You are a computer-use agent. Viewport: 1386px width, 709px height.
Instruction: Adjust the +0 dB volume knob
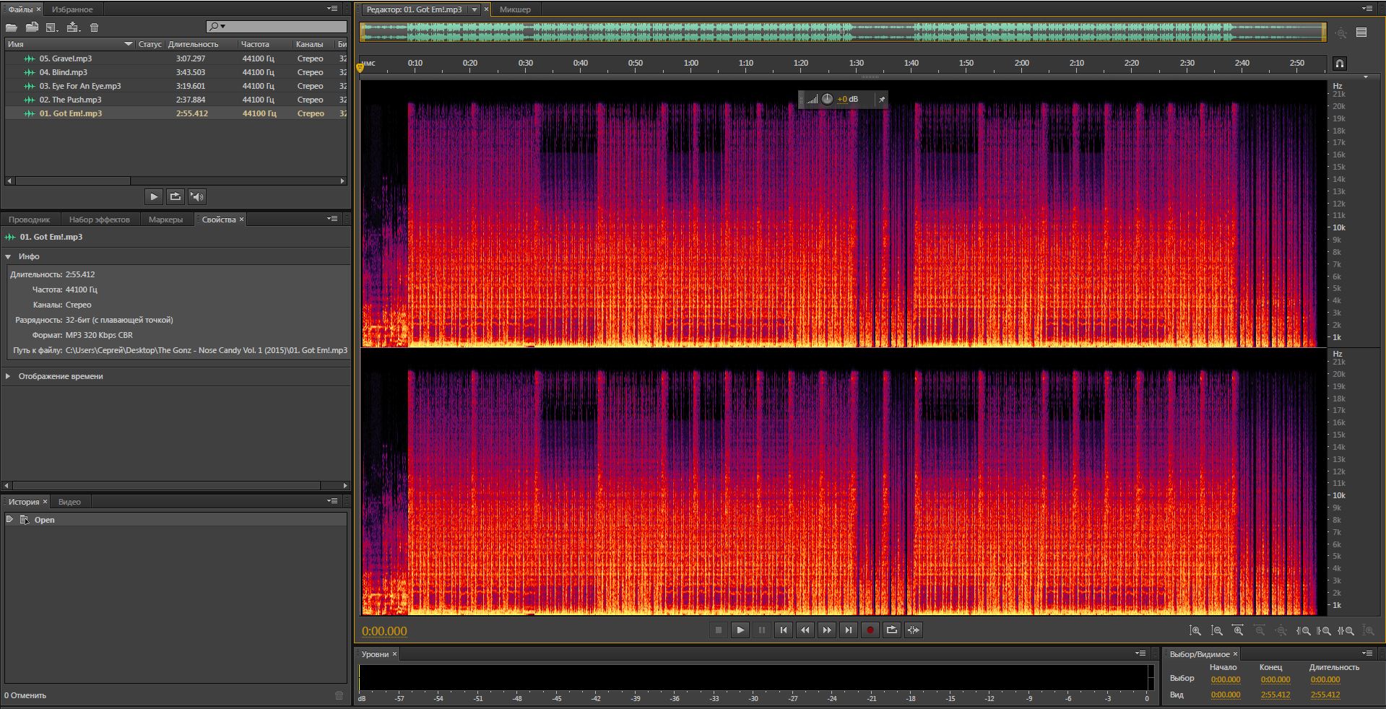pyautogui.click(x=827, y=100)
